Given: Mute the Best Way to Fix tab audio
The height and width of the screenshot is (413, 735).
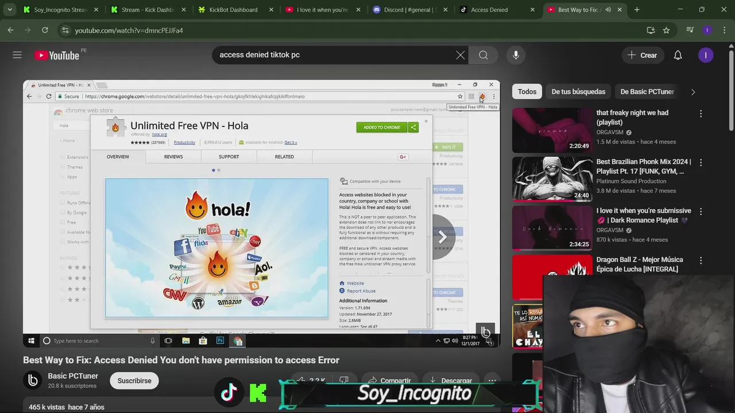Looking at the screenshot, I should [x=608, y=10].
